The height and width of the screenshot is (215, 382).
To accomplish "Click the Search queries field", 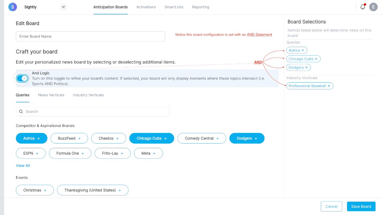I will click(x=93, y=111).
